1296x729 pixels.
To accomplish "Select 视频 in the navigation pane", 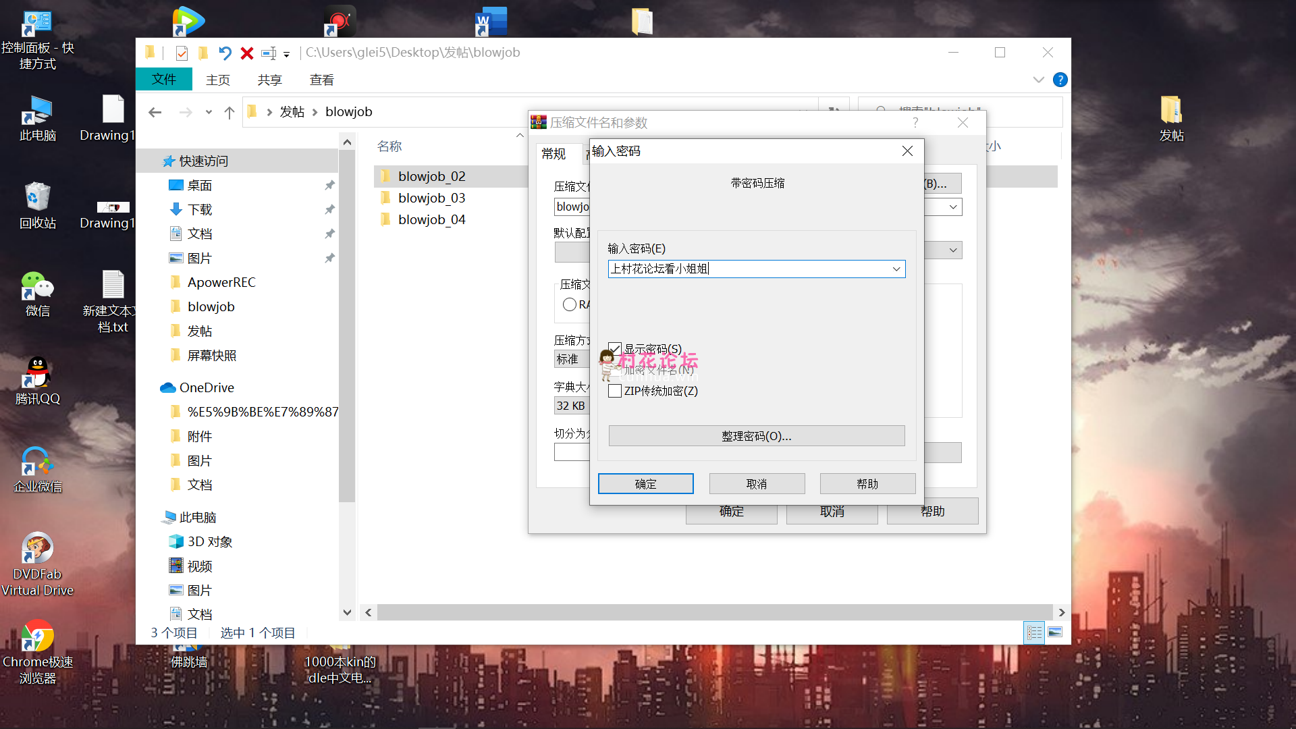I will pyautogui.click(x=190, y=566).
